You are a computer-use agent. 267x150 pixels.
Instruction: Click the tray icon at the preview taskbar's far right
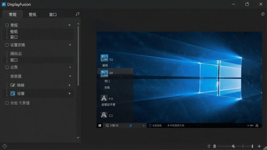click(257, 126)
